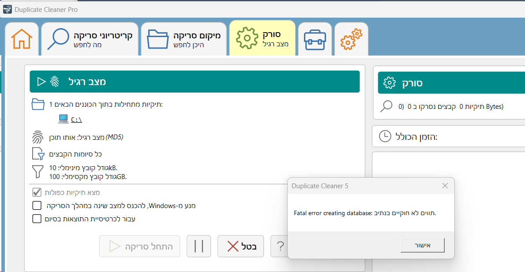Click the כל סיומות הקבצים text
The height and width of the screenshot is (272, 525).
[75, 154]
